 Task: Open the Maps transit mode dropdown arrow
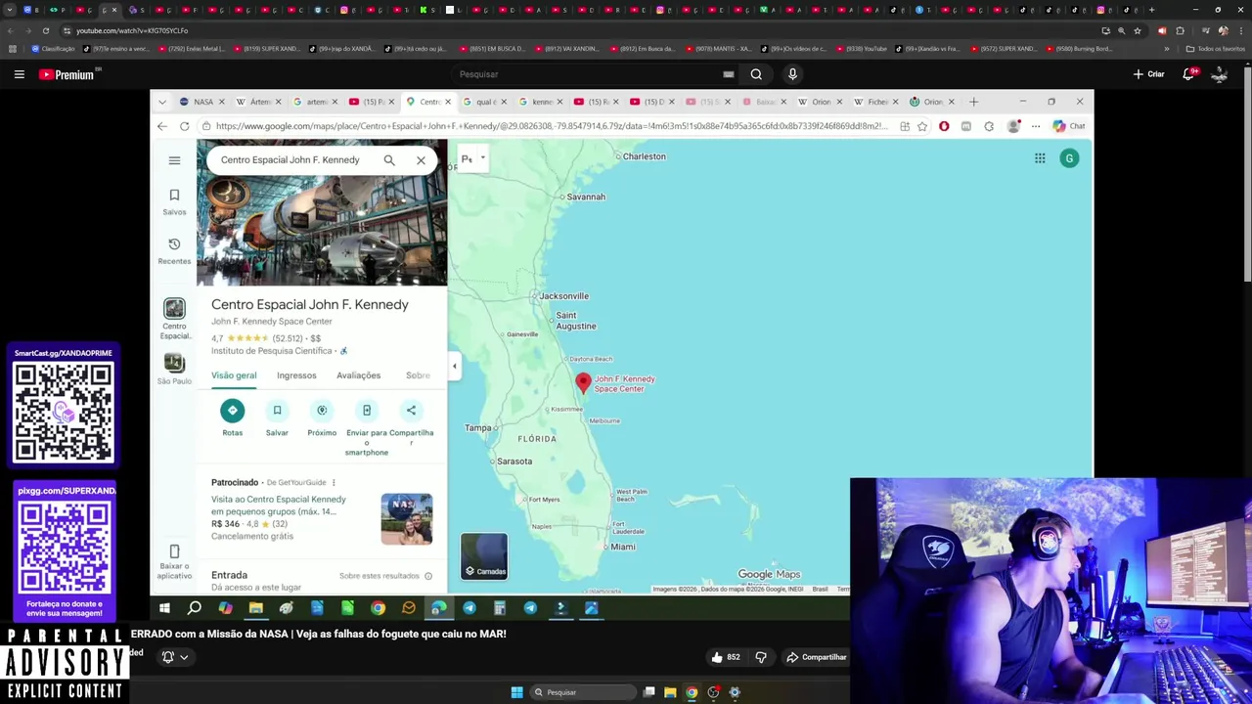[482, 158]
